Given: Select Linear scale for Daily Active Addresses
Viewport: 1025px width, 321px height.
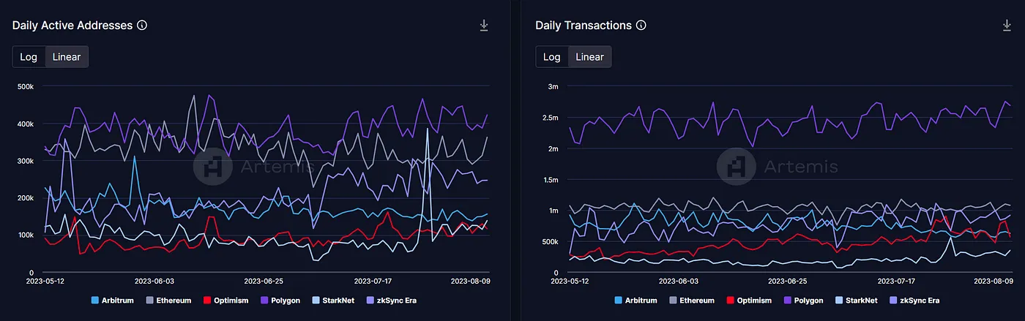Looking at the screenshot, I should pyautogui.click(x=67, y=57).
